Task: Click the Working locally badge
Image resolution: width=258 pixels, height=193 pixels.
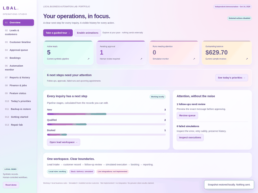Action: point(157,97)
